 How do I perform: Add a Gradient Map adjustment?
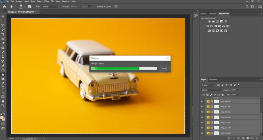(226, 31)
